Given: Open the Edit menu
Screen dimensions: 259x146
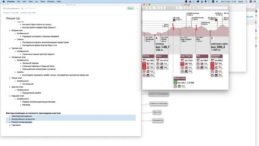Looking at the screenshot, I should tap(24, 2).
